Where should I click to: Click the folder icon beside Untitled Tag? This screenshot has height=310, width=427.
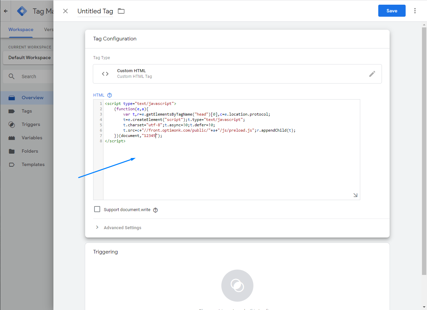click(121, 11)
